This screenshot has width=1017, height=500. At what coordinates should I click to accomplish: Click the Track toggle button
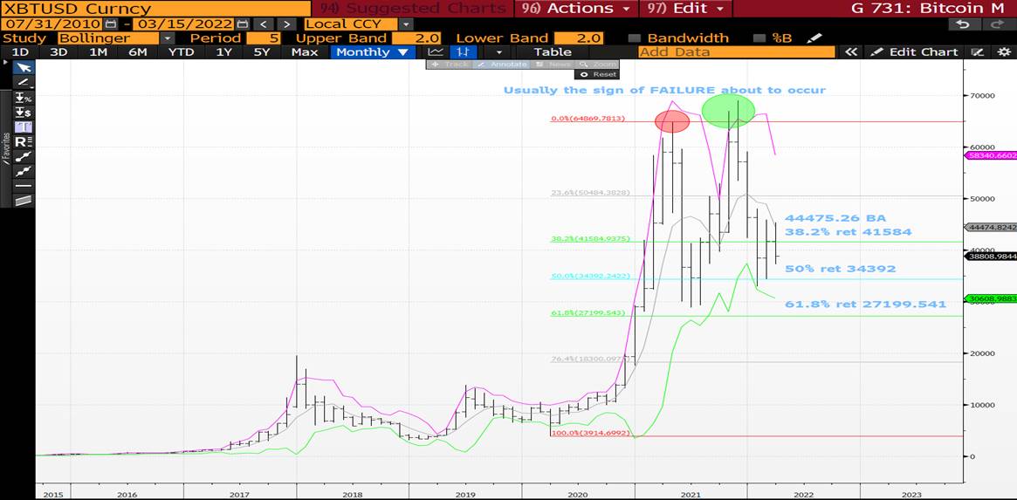tap(450, 65)
